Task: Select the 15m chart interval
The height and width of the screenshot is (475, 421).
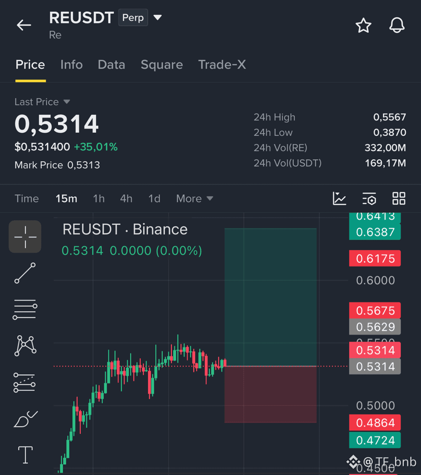Action: click(x=66, y=199)
